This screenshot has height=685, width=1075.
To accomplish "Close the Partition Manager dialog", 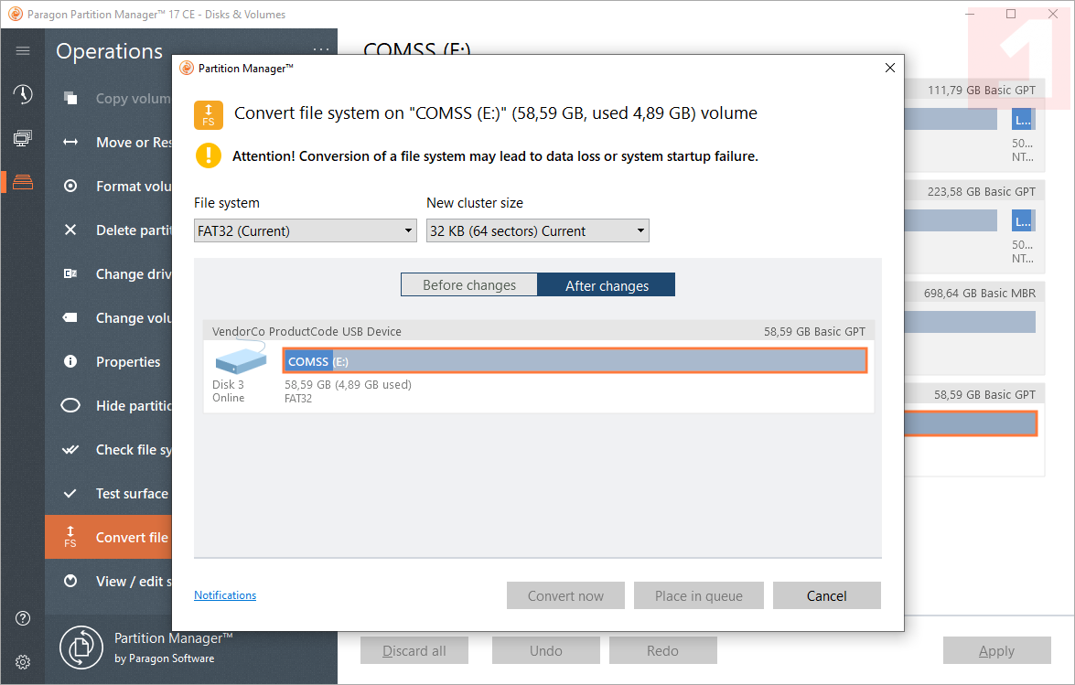I will pos(890,68).
